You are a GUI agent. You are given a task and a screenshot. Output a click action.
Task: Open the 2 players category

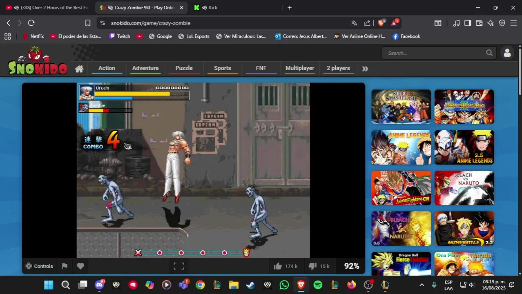(338, 68)
